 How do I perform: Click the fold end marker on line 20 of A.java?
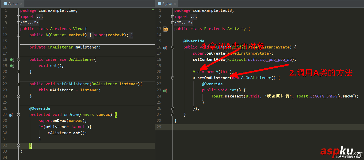18,72
